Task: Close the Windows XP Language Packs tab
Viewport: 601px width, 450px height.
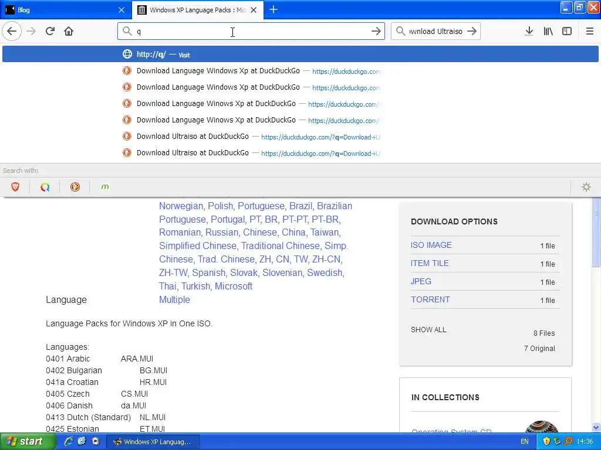Action: [254, 10]
